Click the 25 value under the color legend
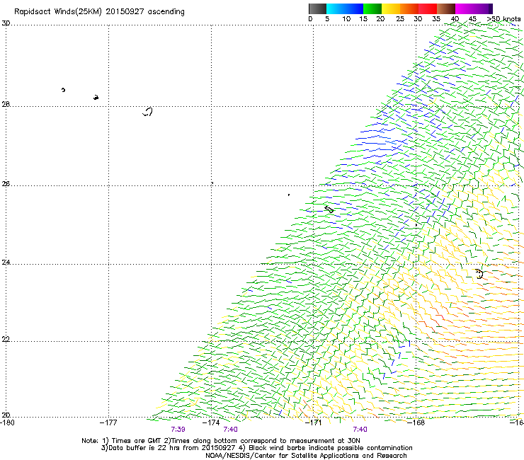The width and height of the screenshot is (524, 460). [x=400, y=19]
